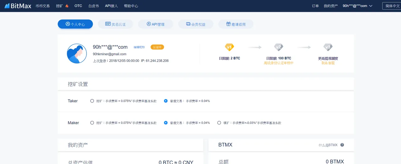
Task: Click the user avatar picture
Action: pos(77,54)
